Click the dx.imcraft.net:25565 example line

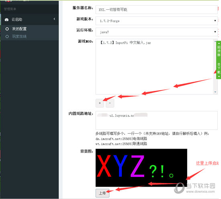click(121, 139)
